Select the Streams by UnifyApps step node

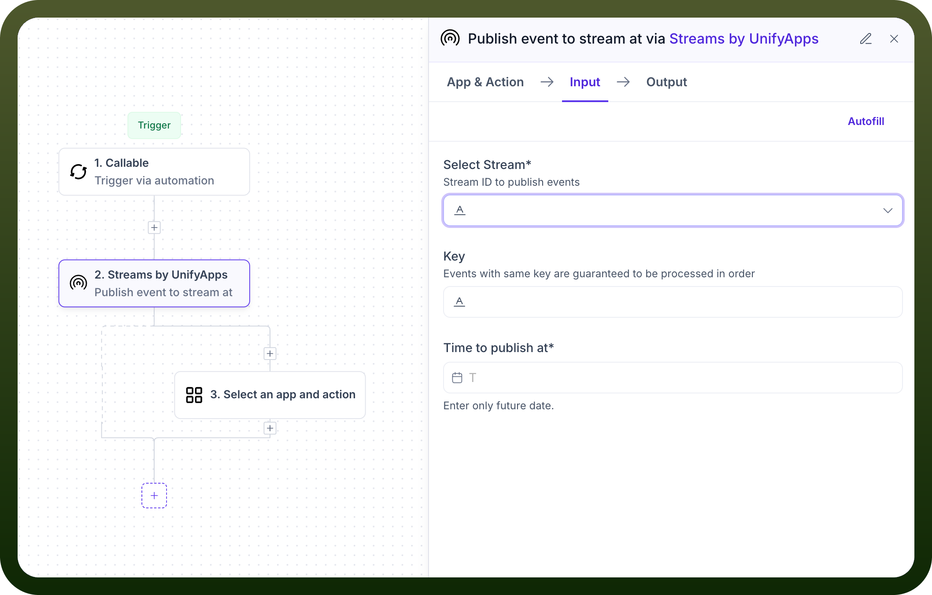(154, 283)
